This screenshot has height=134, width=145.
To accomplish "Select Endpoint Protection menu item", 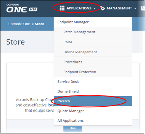I will (93, 72).
